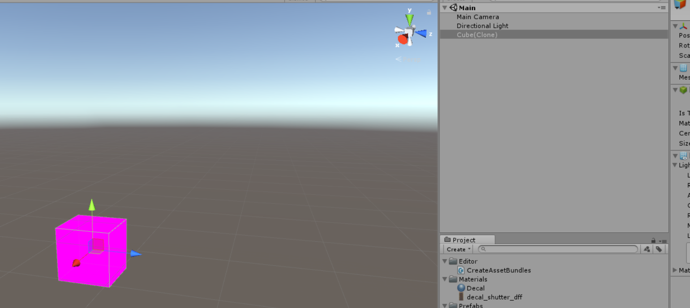Select the Materials folder
Screen dimensions: 690x308
pos(473,279)
